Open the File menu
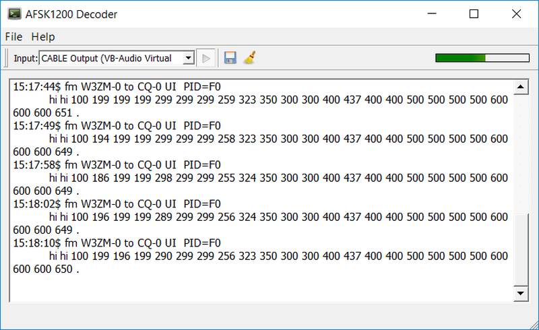Viewport: 539px width, 330px height. [x=13, y=37]
